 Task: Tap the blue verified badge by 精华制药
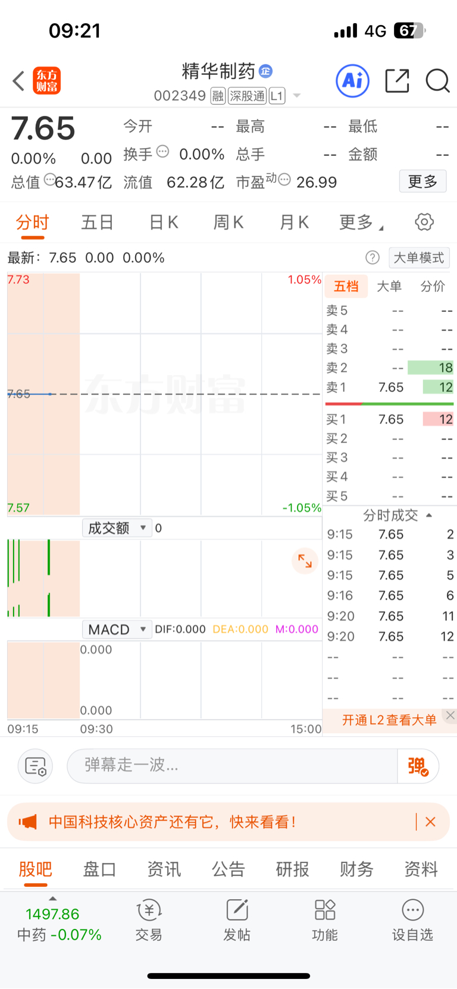[266, 71]
